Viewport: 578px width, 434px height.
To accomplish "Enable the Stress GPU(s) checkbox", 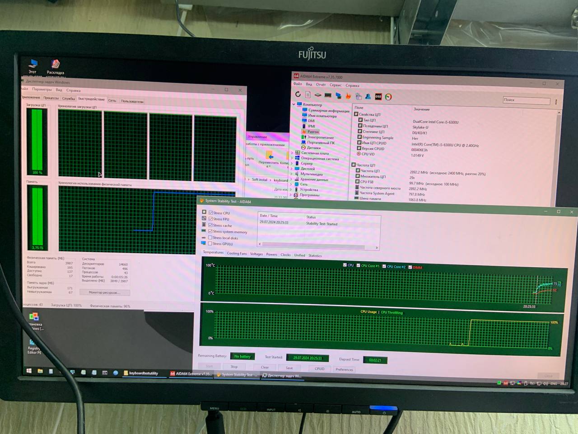I will [210, 244].
